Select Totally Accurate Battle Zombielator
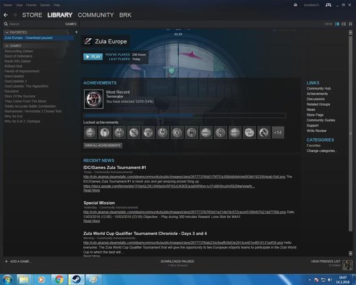 (x=30, y=107)
